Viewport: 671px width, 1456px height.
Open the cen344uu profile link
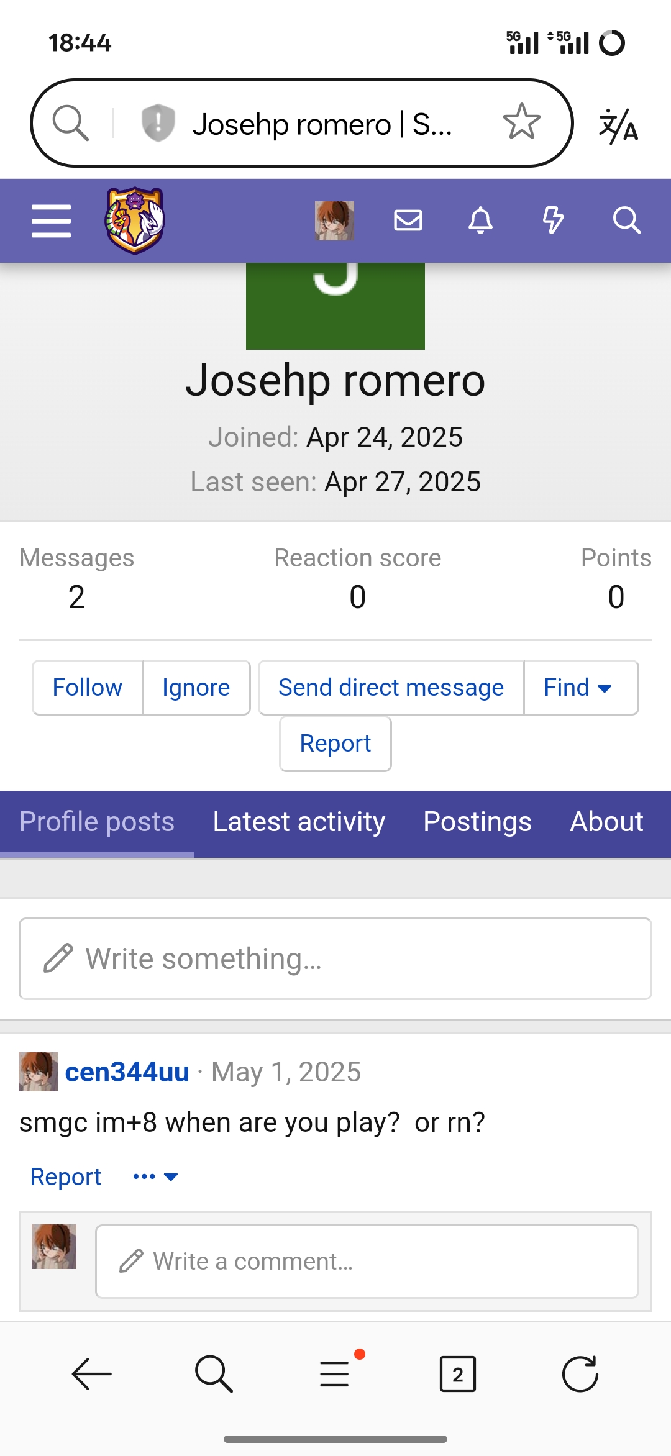pyautogui.click(x=127, y=1072)
